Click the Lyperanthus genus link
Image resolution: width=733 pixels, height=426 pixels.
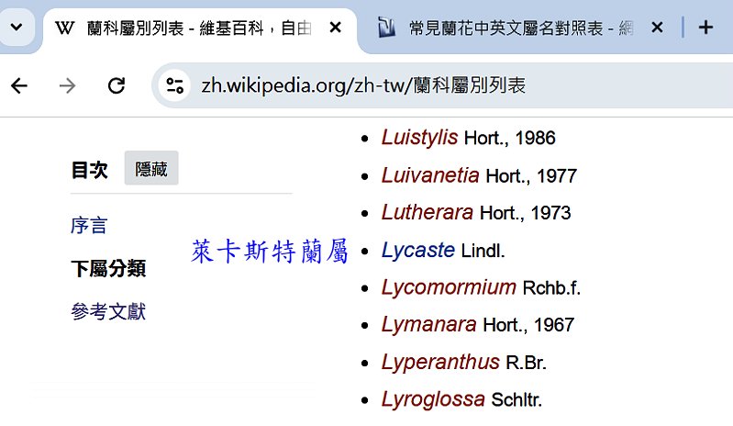point(440,362)
